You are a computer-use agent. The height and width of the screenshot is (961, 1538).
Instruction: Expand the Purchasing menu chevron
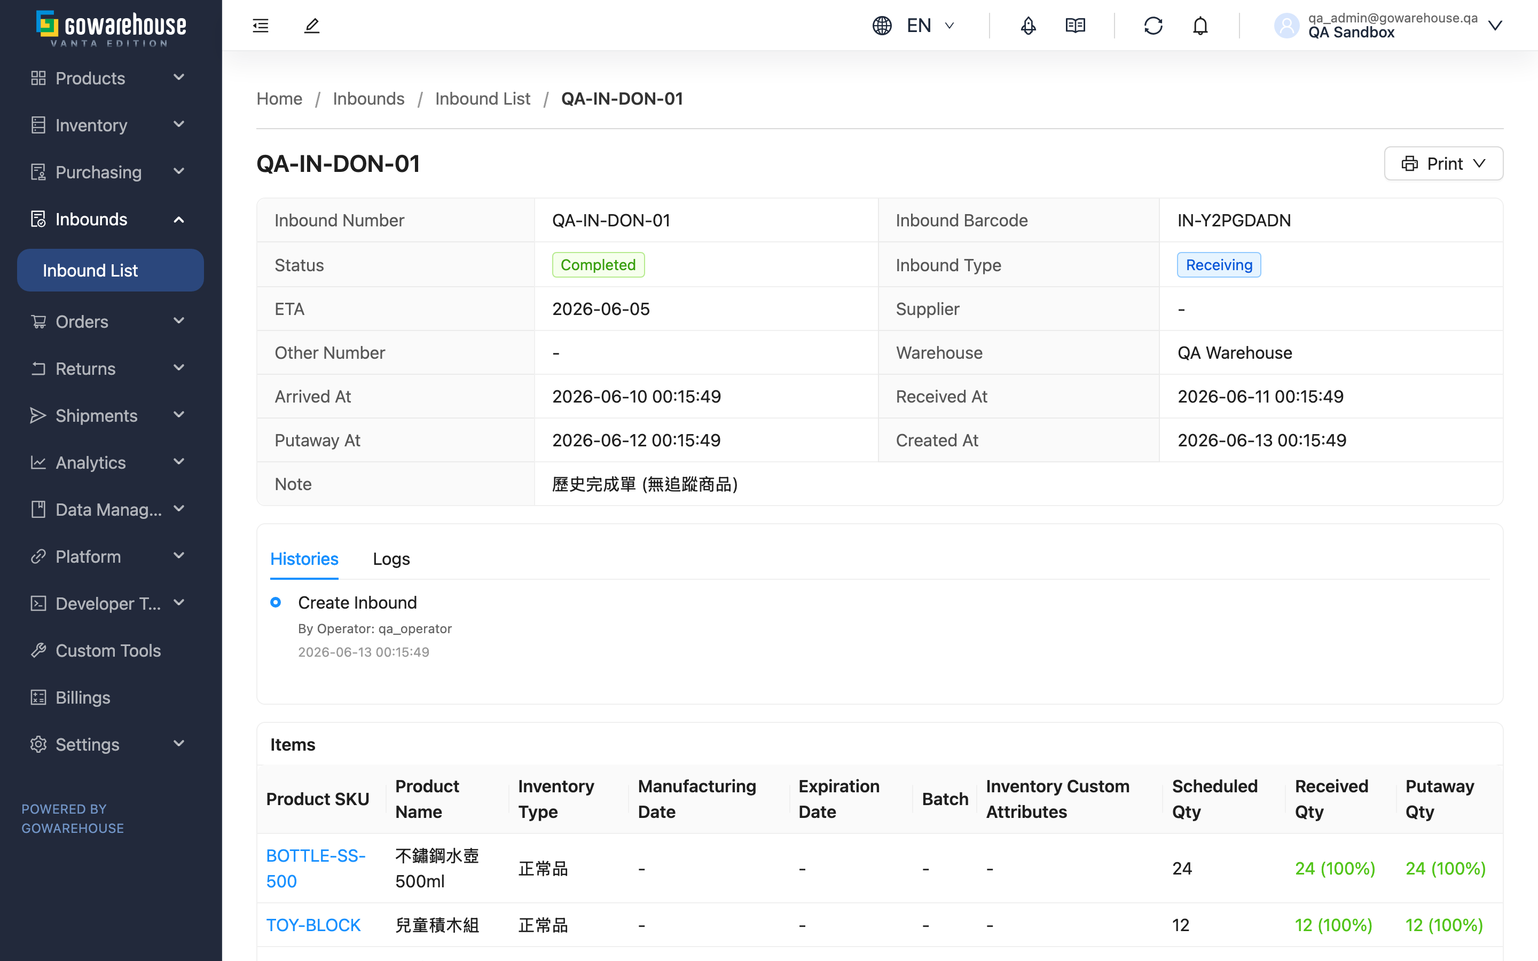tap(179, 171)
